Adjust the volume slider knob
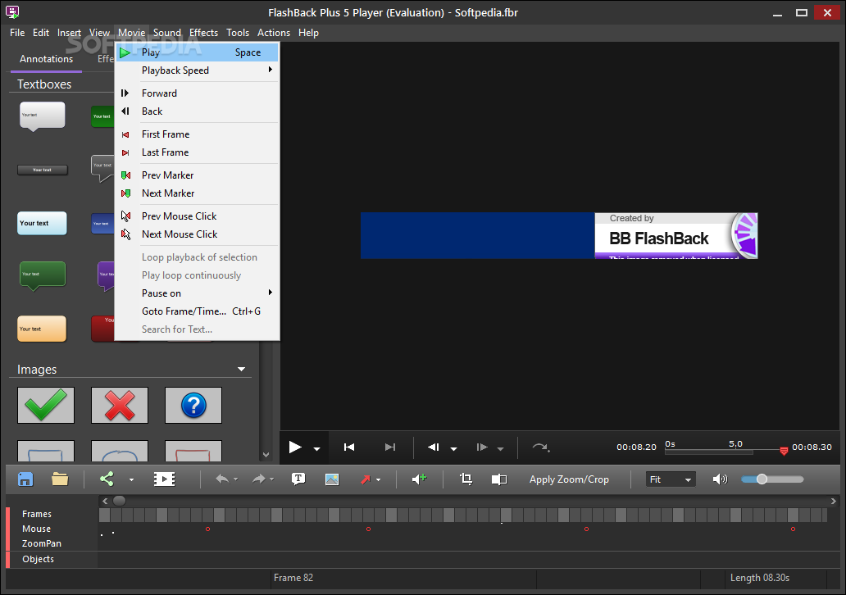Viewport: 846px width, 595px height. point(762,479)
